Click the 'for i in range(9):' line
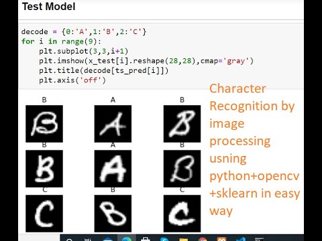This screenshot has width=322, height=241. [61, 42]
